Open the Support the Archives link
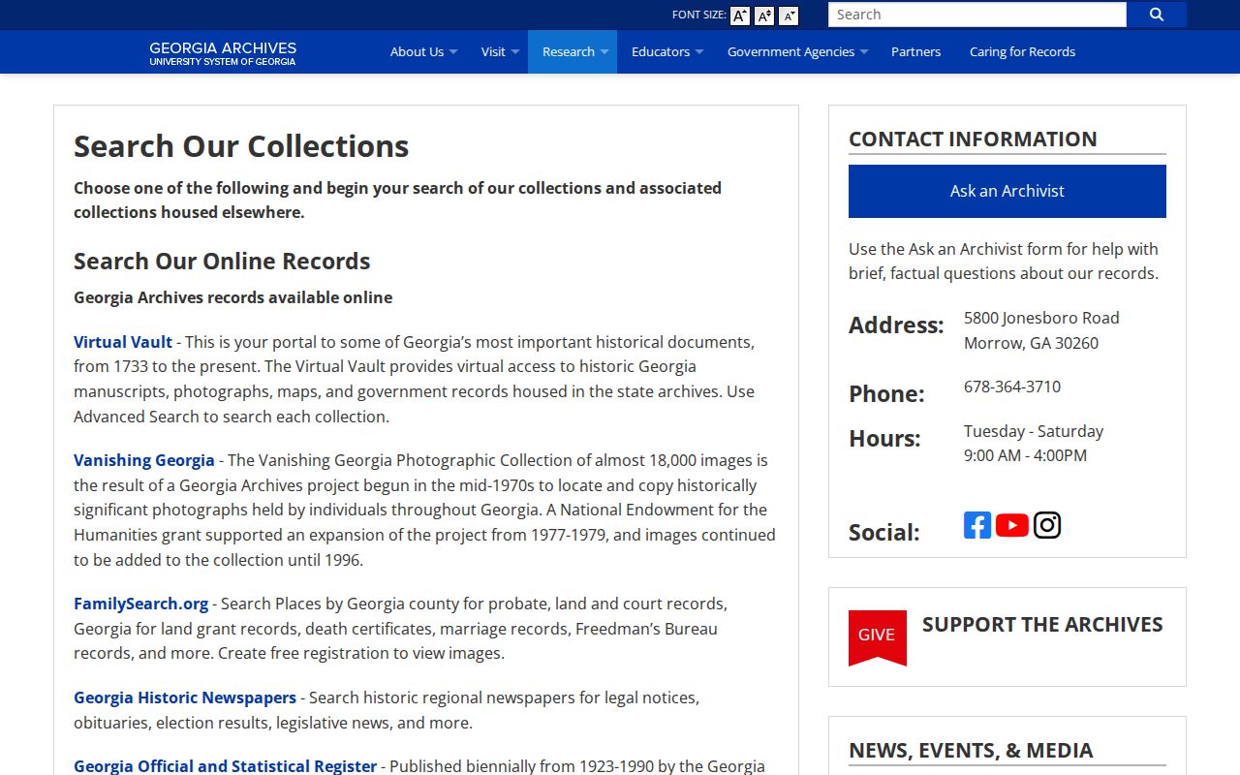1240x775 pixels. click(x=1042, y=624)
